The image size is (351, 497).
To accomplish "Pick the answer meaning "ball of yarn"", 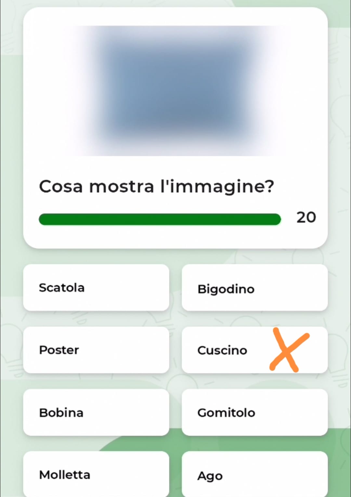I will [x=254, y=412].
